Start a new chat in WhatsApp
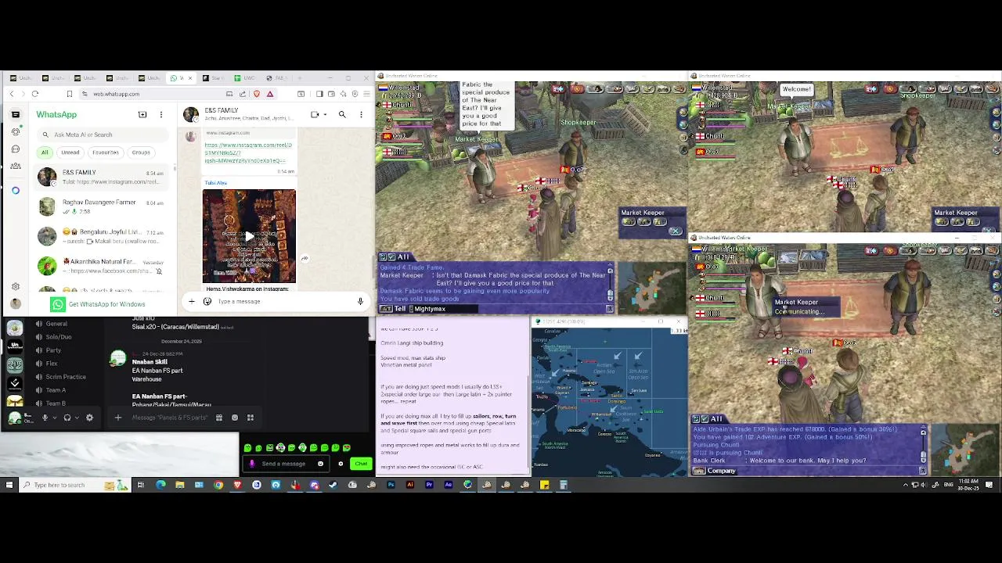Viewport: 1002px width, 563px height. [142, 114]
